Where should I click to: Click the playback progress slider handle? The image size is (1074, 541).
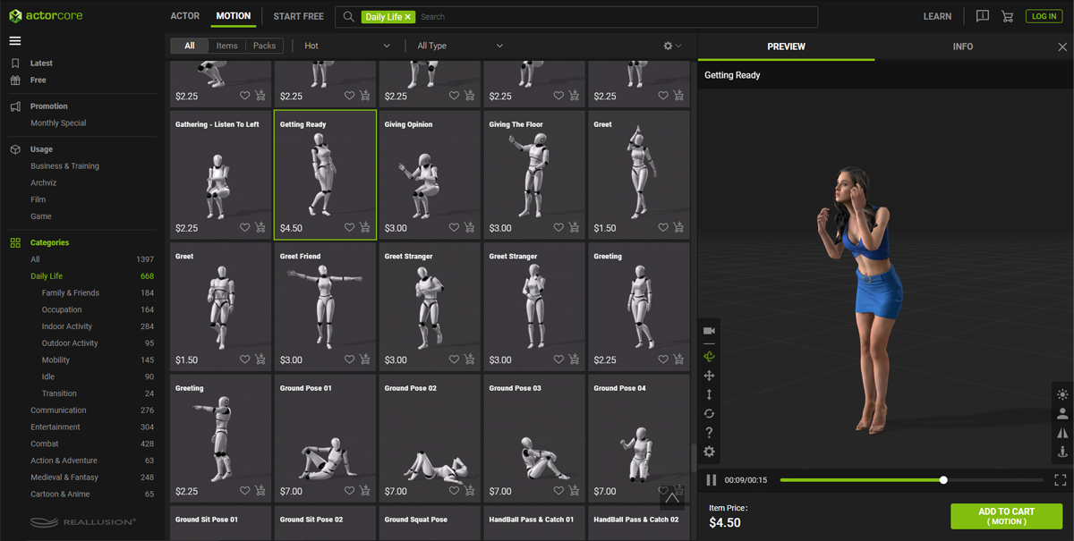[x=943, y=480]
